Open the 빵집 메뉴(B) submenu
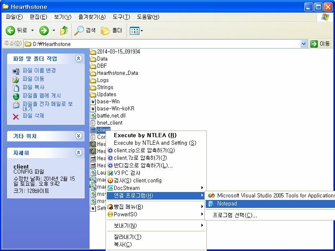335x251 pixels. [156, 207]
